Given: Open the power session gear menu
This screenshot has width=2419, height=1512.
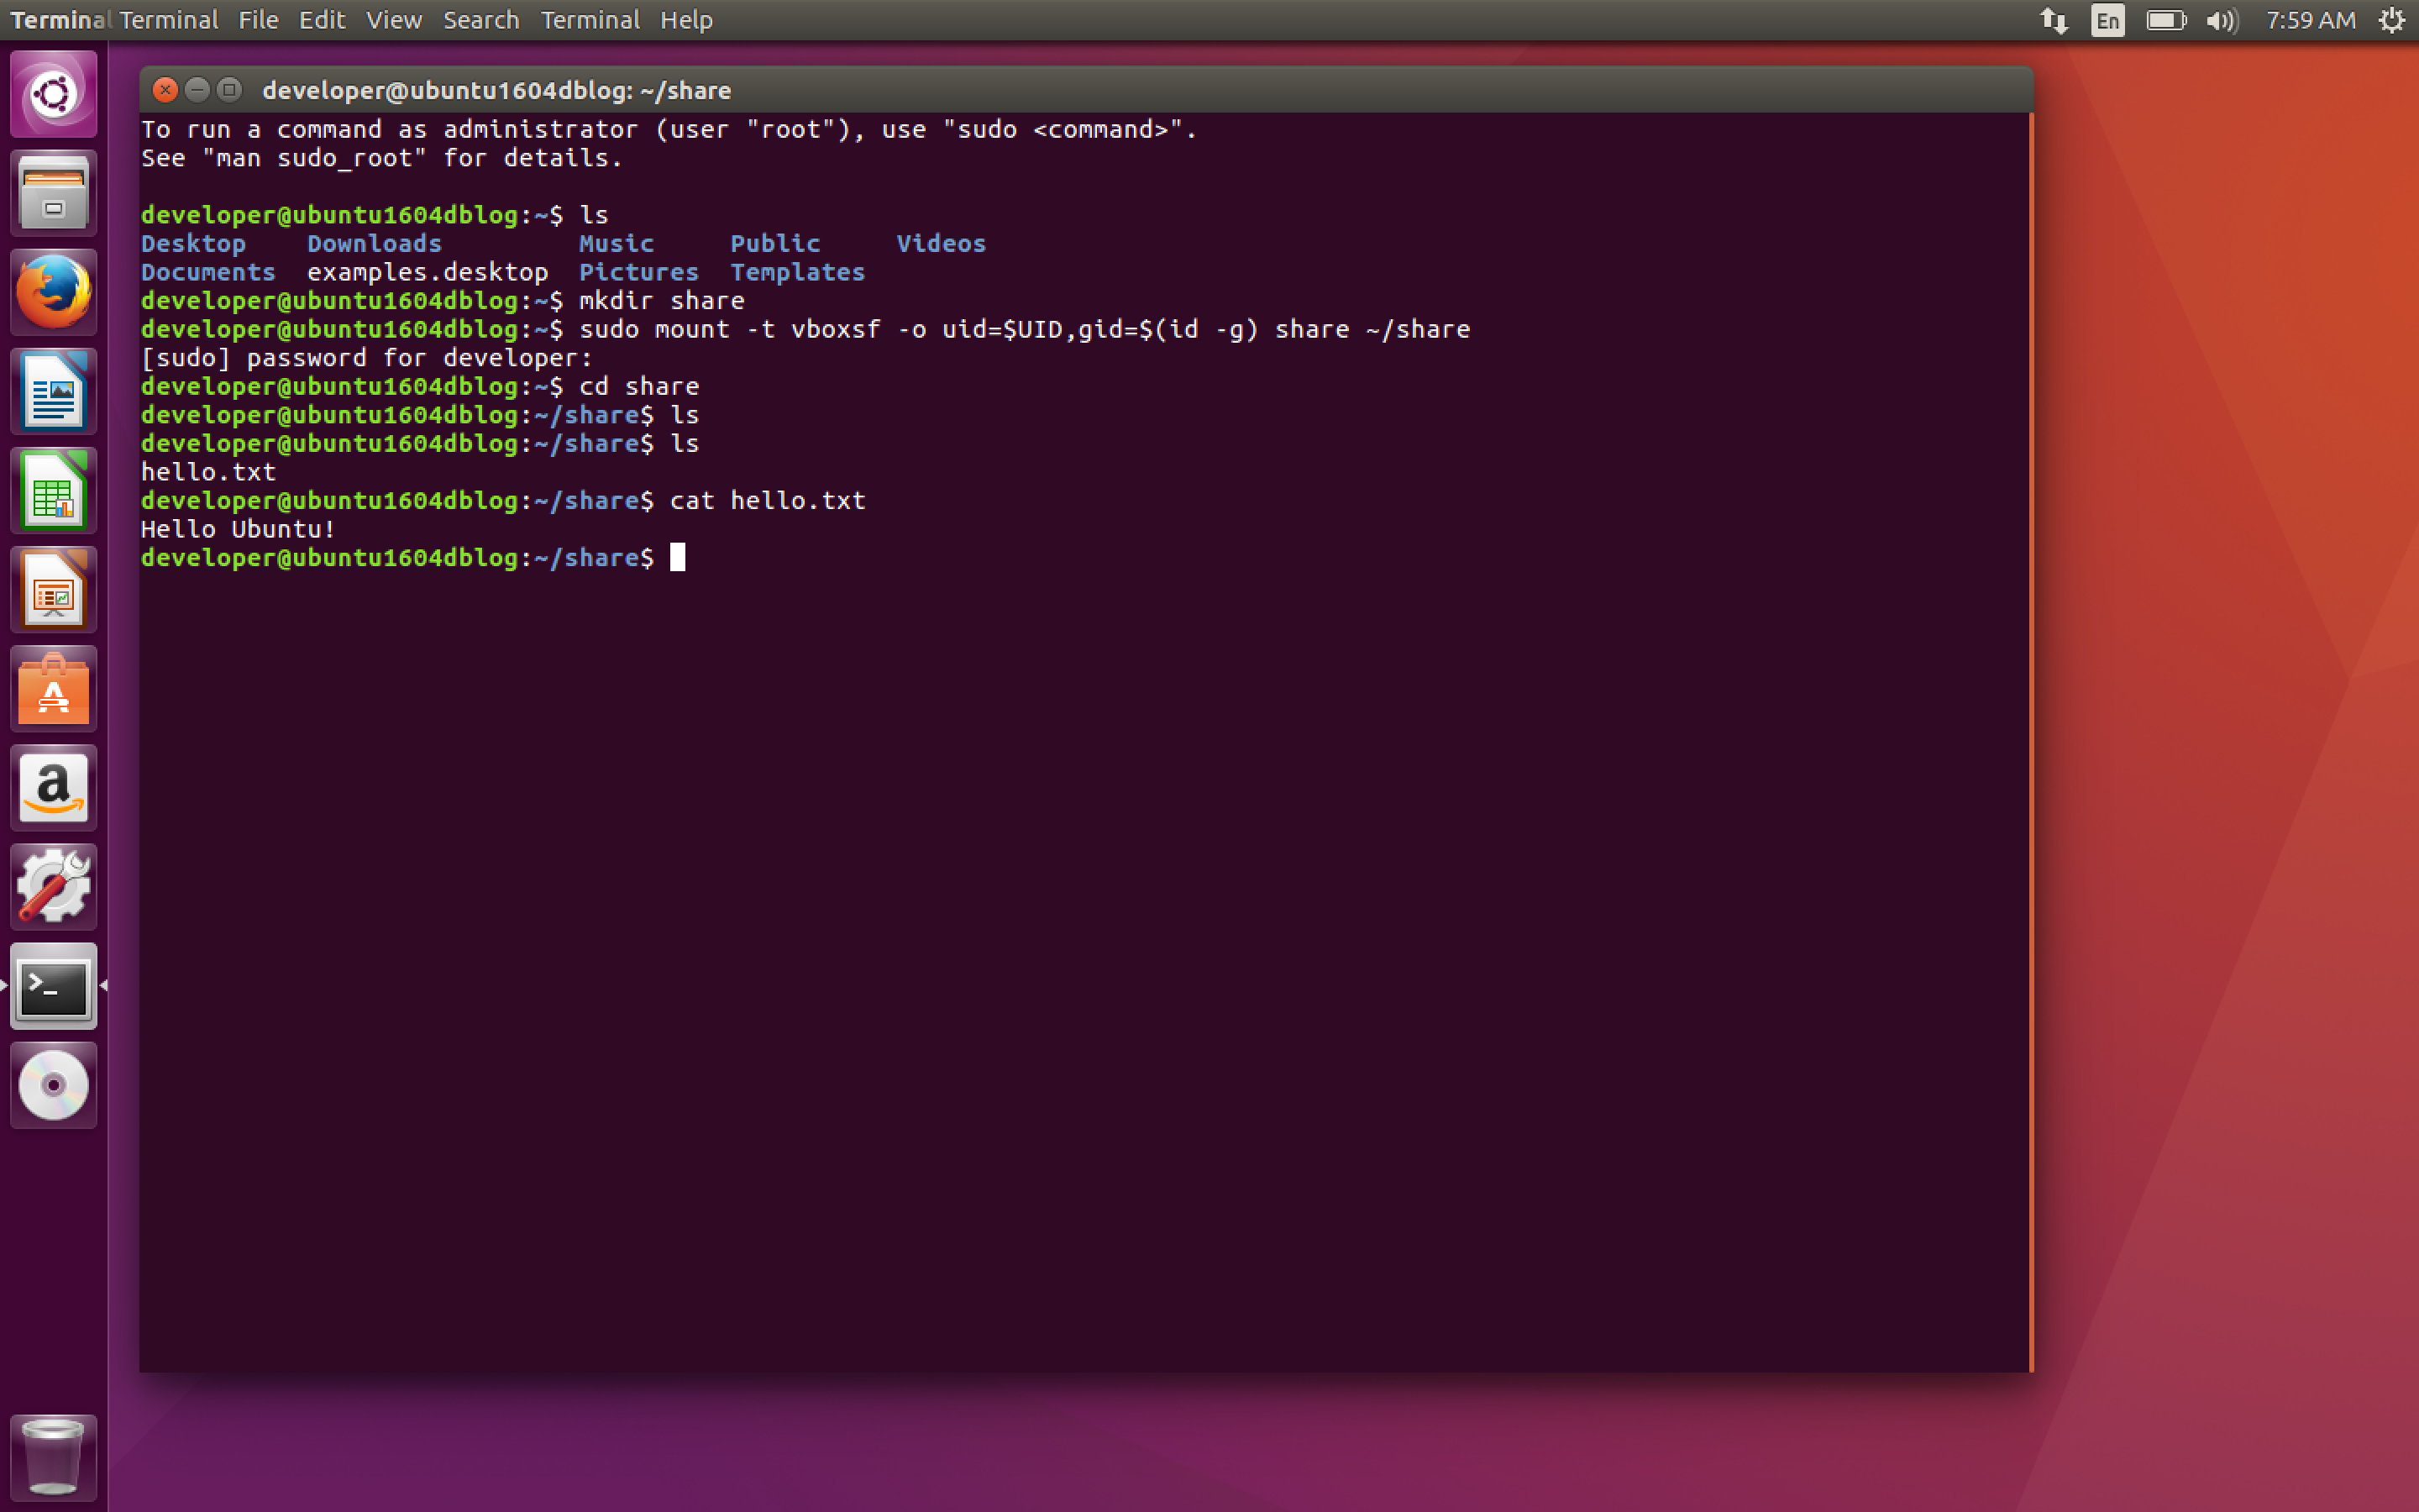Looking at the screenshot, I should [2391, 20].
